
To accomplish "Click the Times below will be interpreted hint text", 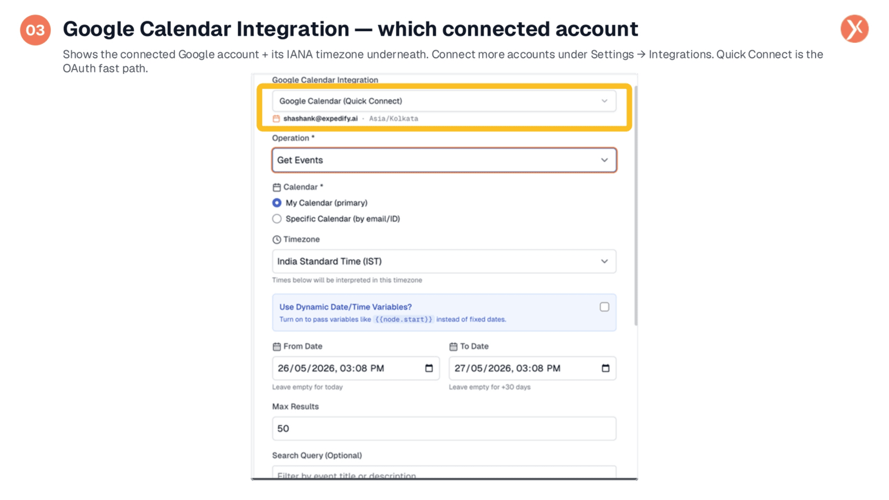I will [347, 280].
